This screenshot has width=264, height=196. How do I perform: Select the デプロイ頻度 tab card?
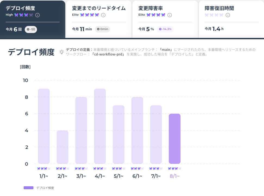coord(33,19)
